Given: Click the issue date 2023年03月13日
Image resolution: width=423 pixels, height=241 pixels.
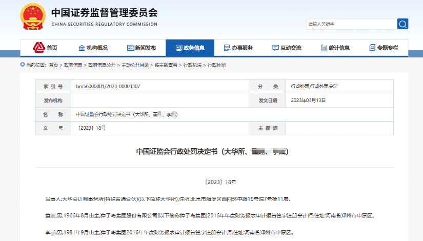Looking at the screenshot, I should coord(308,101).
